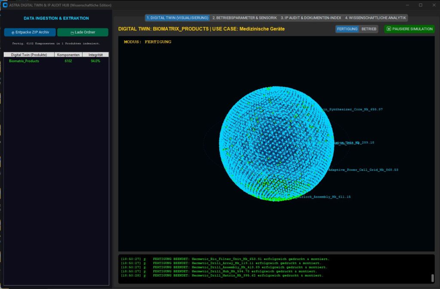Viewport: 440px width, 289px height.
Task: Switch simulation mode to BETRIEB
Action: click(369, 29)
